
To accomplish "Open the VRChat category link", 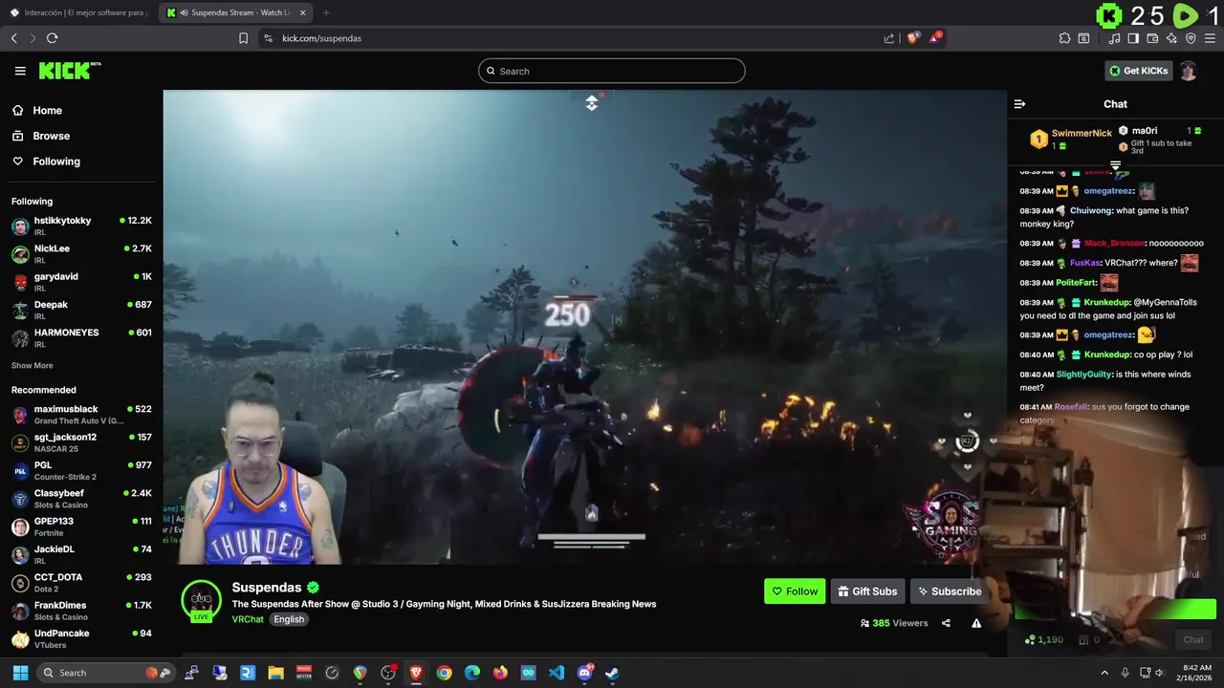I will (x=248, y=619).
